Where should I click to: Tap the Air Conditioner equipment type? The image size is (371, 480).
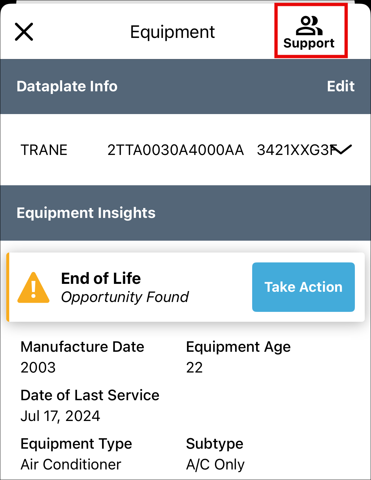pyautogui.click(x=71, y=464)
